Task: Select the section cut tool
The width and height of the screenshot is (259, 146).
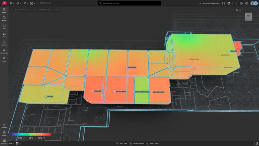Action: (25, 3)
